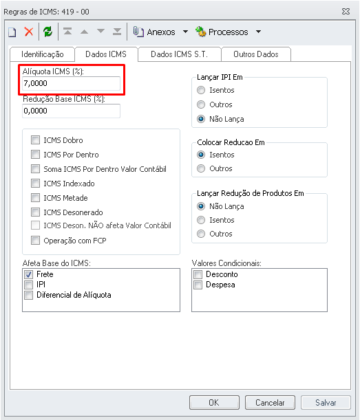Click the Cancelar button

270,402
